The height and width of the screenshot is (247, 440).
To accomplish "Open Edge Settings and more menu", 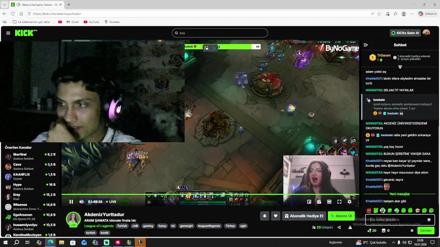I will point(412,14).
